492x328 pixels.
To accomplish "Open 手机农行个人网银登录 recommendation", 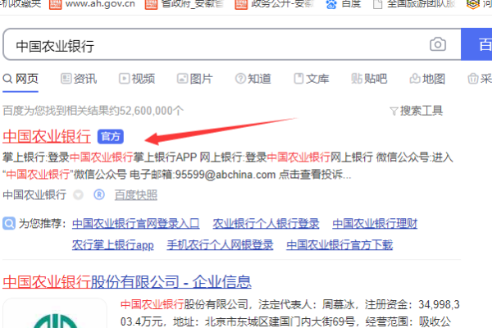I will pos(220,245).
